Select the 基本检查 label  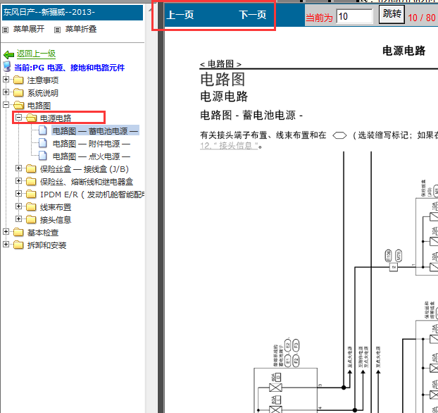[x=43, y=233]
